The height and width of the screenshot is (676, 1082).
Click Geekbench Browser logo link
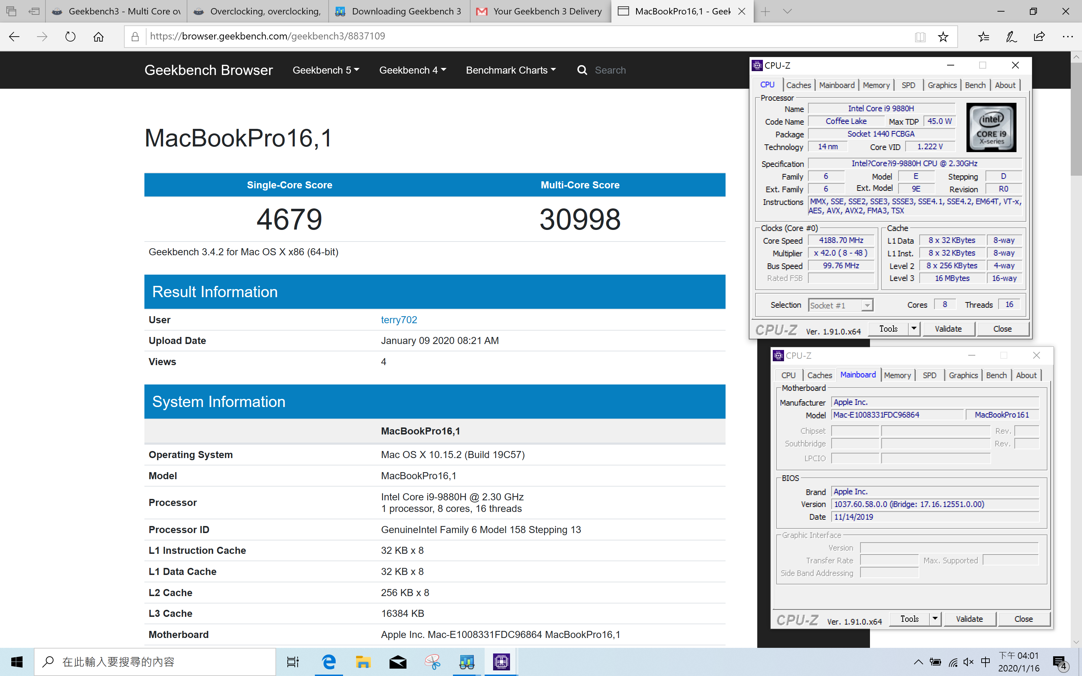(x=209, y=70)
